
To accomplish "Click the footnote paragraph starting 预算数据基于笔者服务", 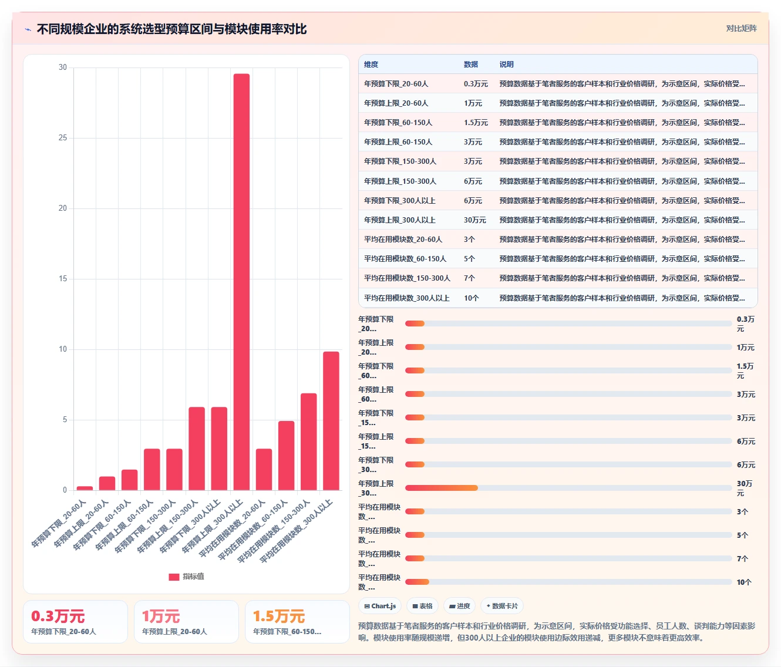I will coord(557,632).
